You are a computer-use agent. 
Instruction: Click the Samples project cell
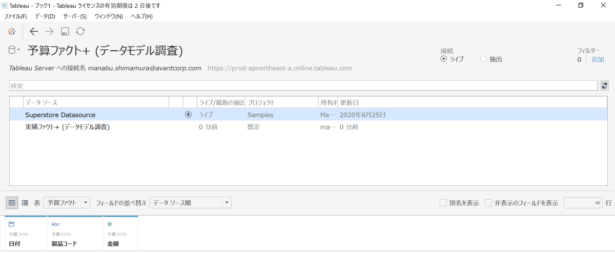[260, 115]
